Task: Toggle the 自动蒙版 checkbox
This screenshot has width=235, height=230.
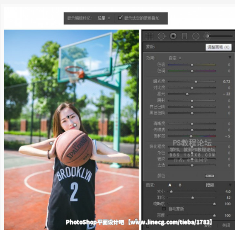Action: coord(164,208)
